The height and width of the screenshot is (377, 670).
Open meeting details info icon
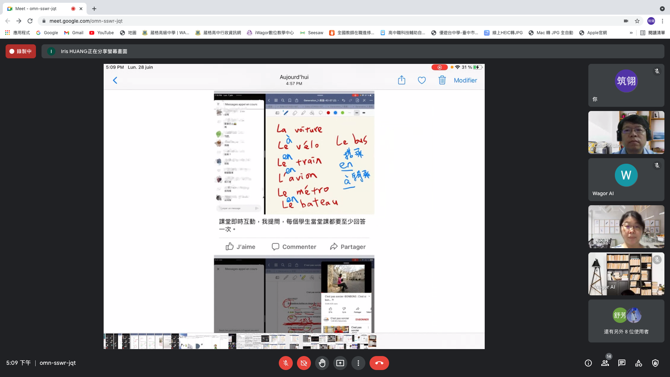(588, 363)
